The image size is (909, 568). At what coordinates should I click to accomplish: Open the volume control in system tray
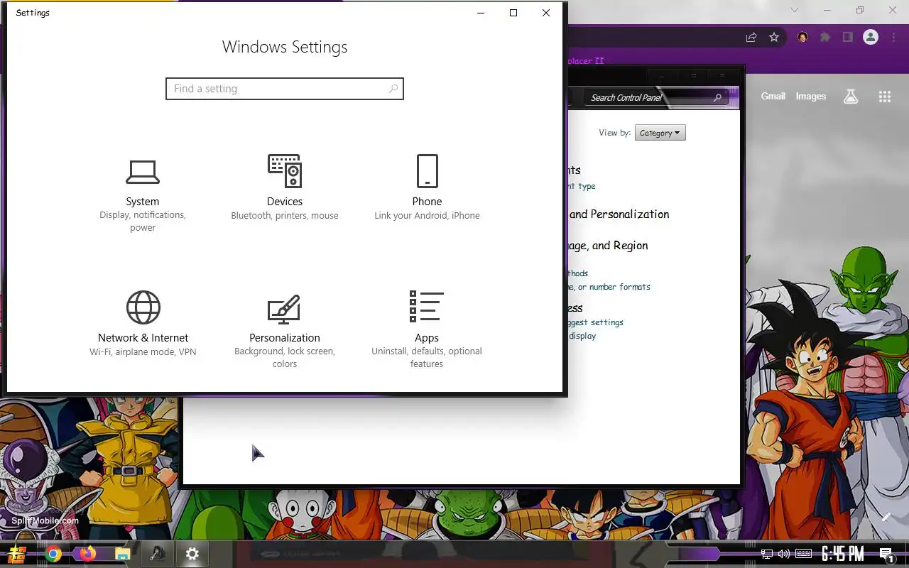[785, 554]
